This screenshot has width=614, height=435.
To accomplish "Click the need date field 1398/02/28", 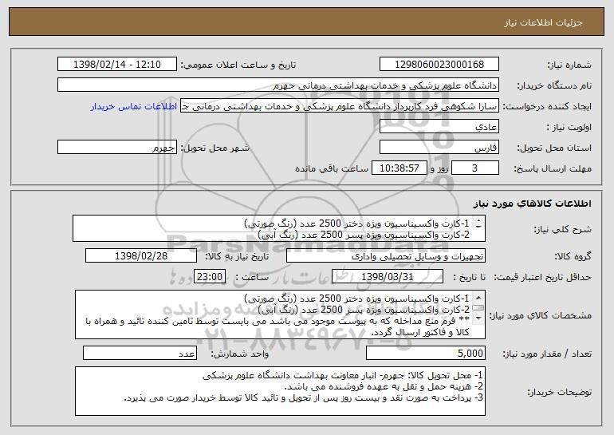I will pos(141,256).
